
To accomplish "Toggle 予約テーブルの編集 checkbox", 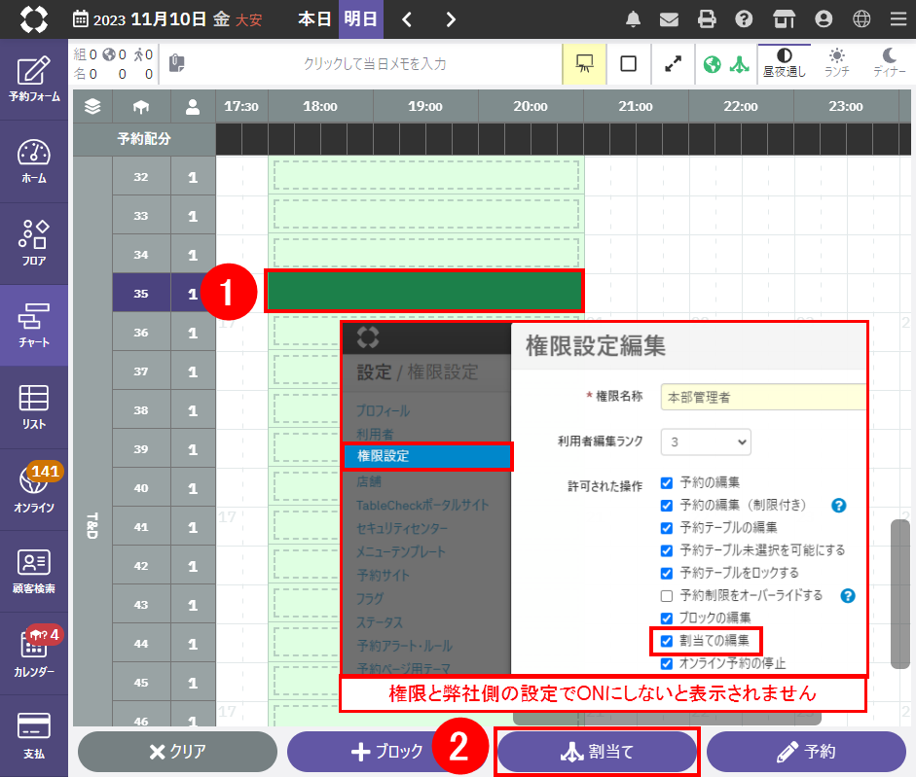I will pyautogui.click(x=667, y=528).
